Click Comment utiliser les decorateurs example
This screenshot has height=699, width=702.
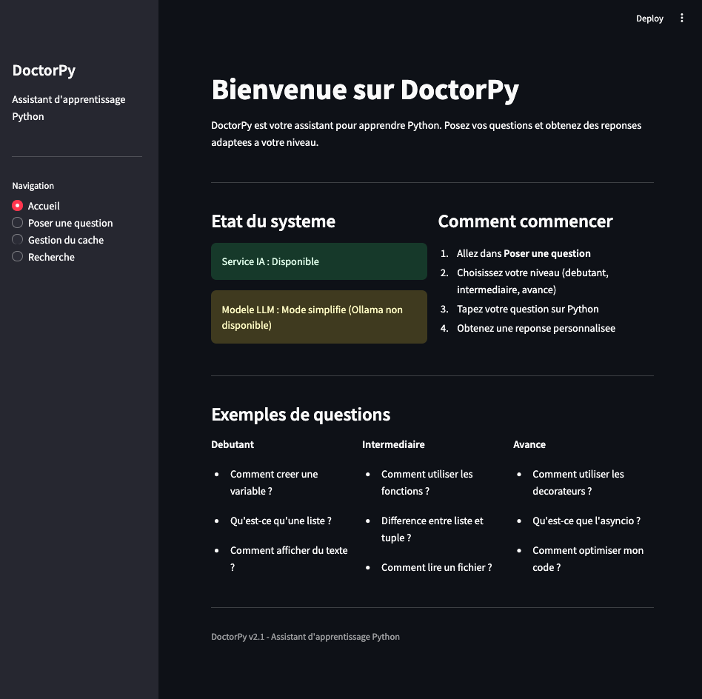tap(578, 483)
